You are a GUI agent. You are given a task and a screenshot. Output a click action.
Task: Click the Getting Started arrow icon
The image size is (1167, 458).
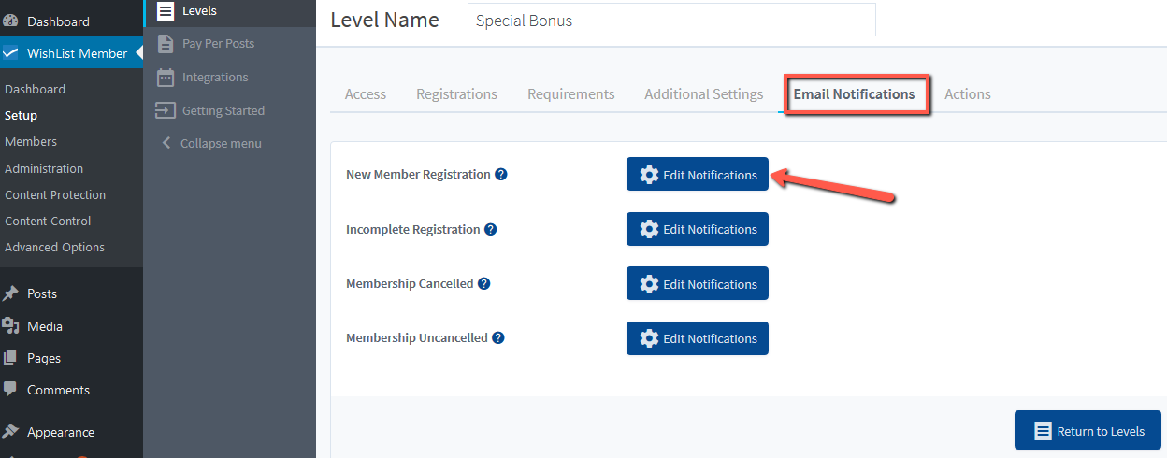[166, 110]
